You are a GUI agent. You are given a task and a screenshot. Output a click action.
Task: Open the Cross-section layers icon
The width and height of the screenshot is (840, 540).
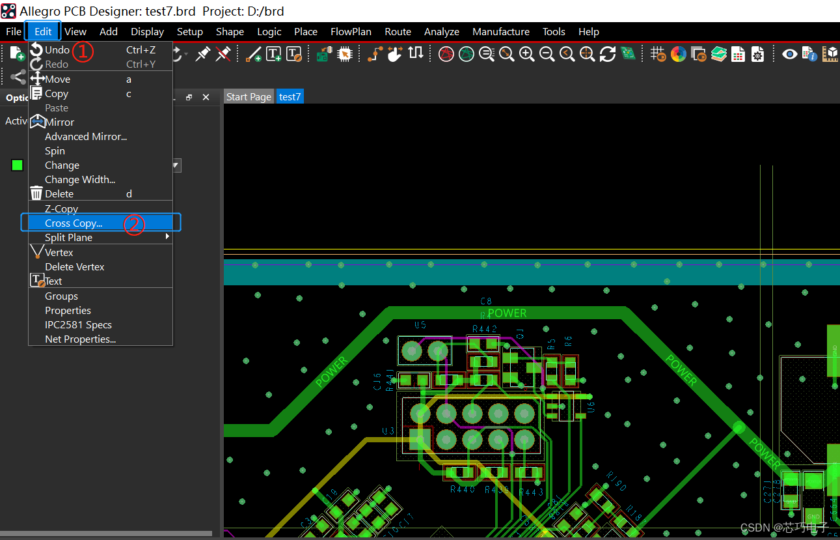(718, 54)
